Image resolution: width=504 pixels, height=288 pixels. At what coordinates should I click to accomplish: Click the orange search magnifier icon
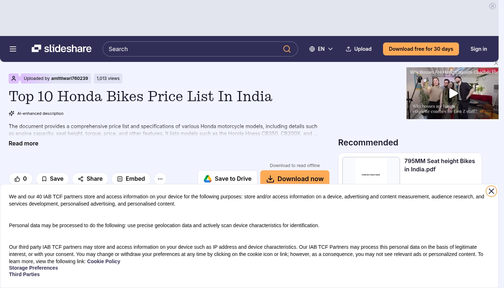tap(287, 49)
